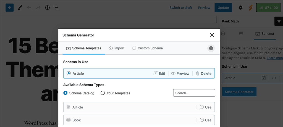Click the blue plus block inserter icon
Viewport: 283px width, 127px height.
[9, 7]
